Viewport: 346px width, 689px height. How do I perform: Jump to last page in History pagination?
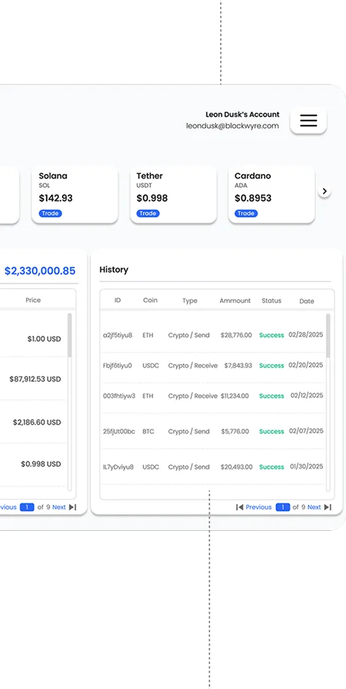coord(328,507)
